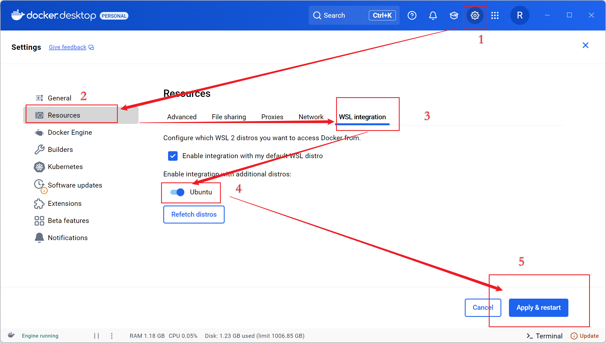The width and height of the screenshot is (606, 343).
Task: Click the CPU 0.05% status entry
Action: click(183, 336)
